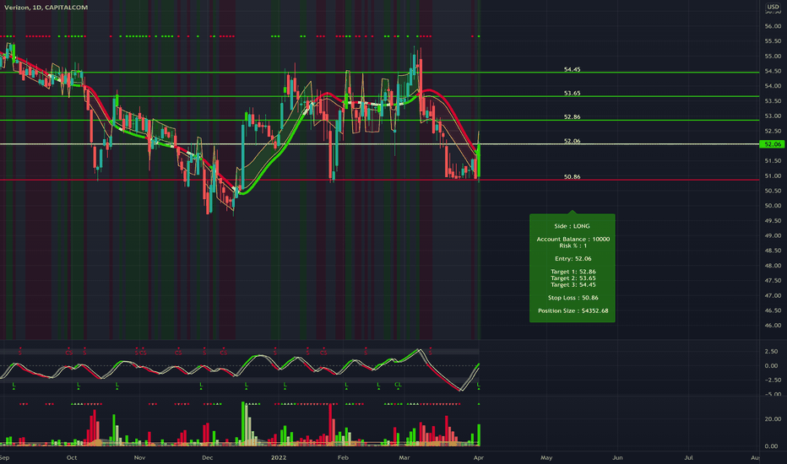Click the 53.65 level label on chart
Viewport: 787px width, 464px height.
(x=573, y=93)
